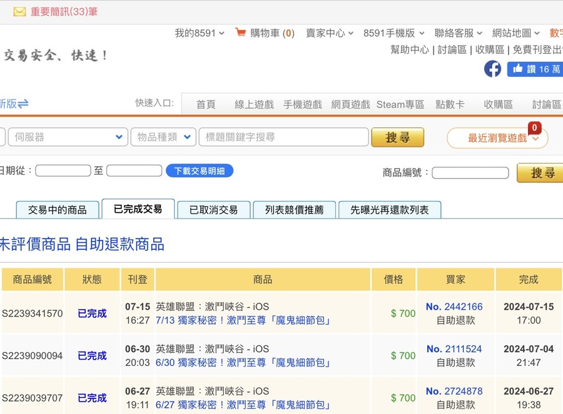Select Steam專區 in the quick-access bar
Screen dimensions: 563x414
pyautogui.click(x=400, y=104)
